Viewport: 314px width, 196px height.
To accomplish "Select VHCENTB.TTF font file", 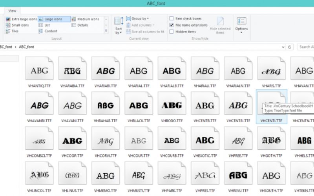I will pyautogui.click(x=205, y=107).
